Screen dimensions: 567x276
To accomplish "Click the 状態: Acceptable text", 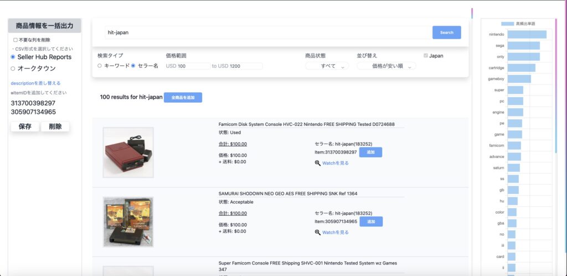I will pyautogui.click(x=236, y=202).
